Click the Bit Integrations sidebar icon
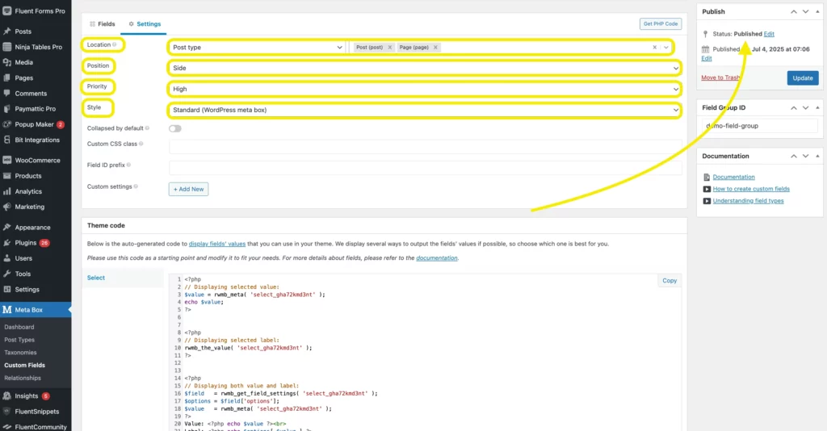827x431 pixels. pos(6,140)
